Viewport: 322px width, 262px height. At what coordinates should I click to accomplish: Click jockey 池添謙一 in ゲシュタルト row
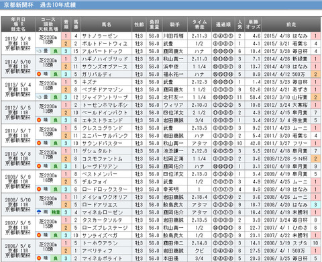[173, 151]
